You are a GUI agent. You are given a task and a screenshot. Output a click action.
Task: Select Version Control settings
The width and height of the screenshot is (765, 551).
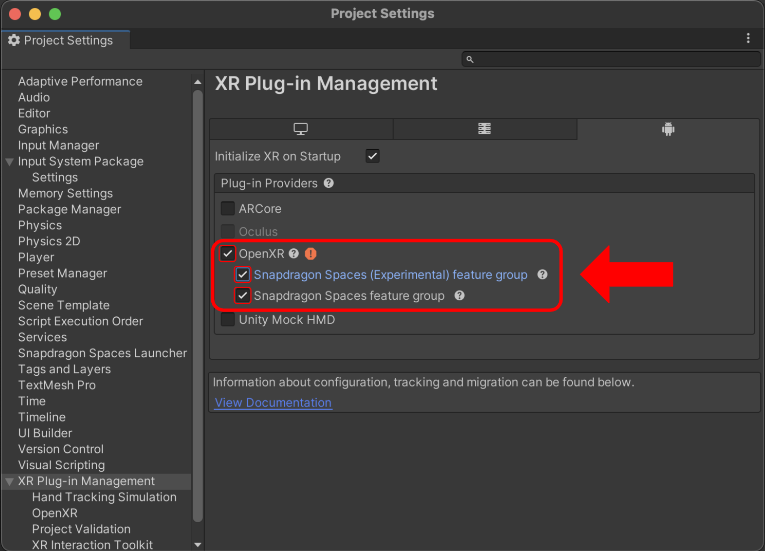pos(61,449)
